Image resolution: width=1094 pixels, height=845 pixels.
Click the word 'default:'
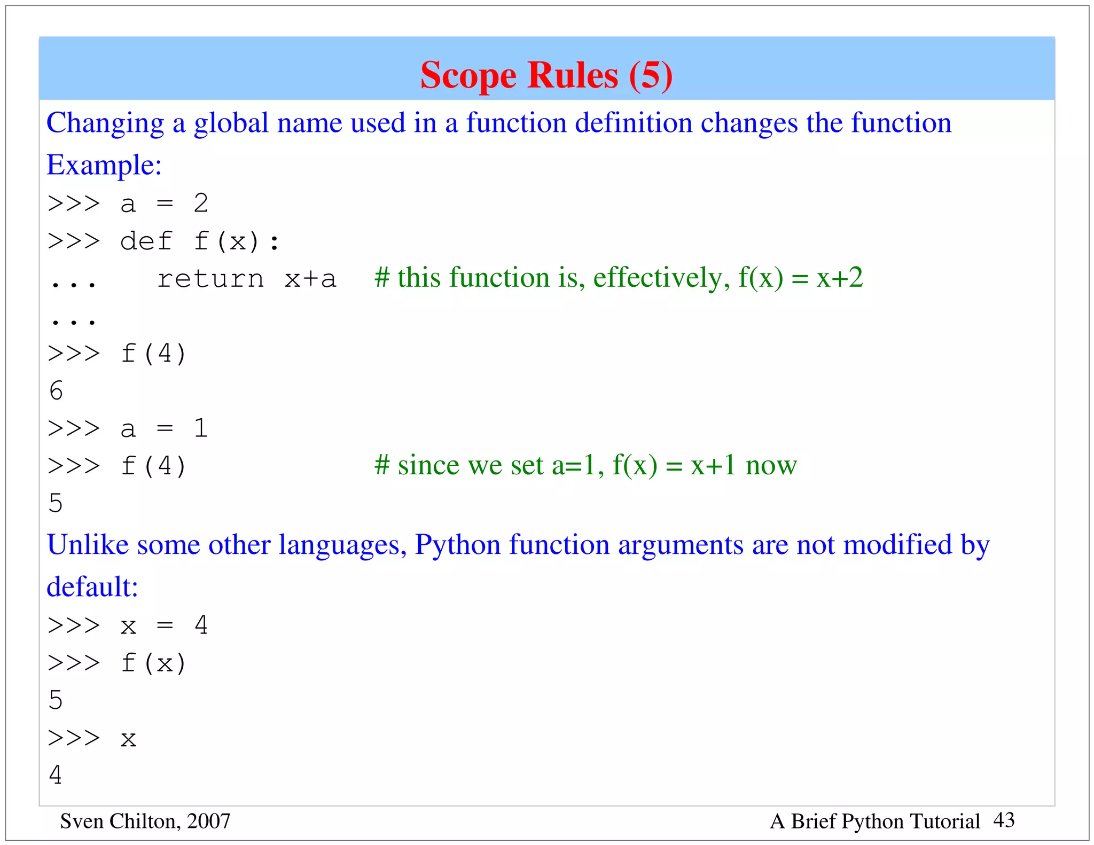pos(92,587)
